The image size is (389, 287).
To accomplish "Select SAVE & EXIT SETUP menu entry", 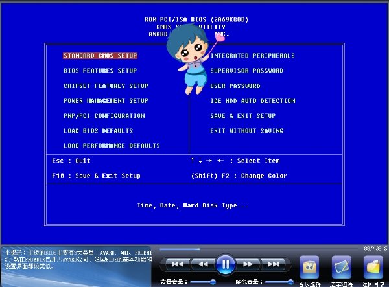I will [x=243, y=116].
